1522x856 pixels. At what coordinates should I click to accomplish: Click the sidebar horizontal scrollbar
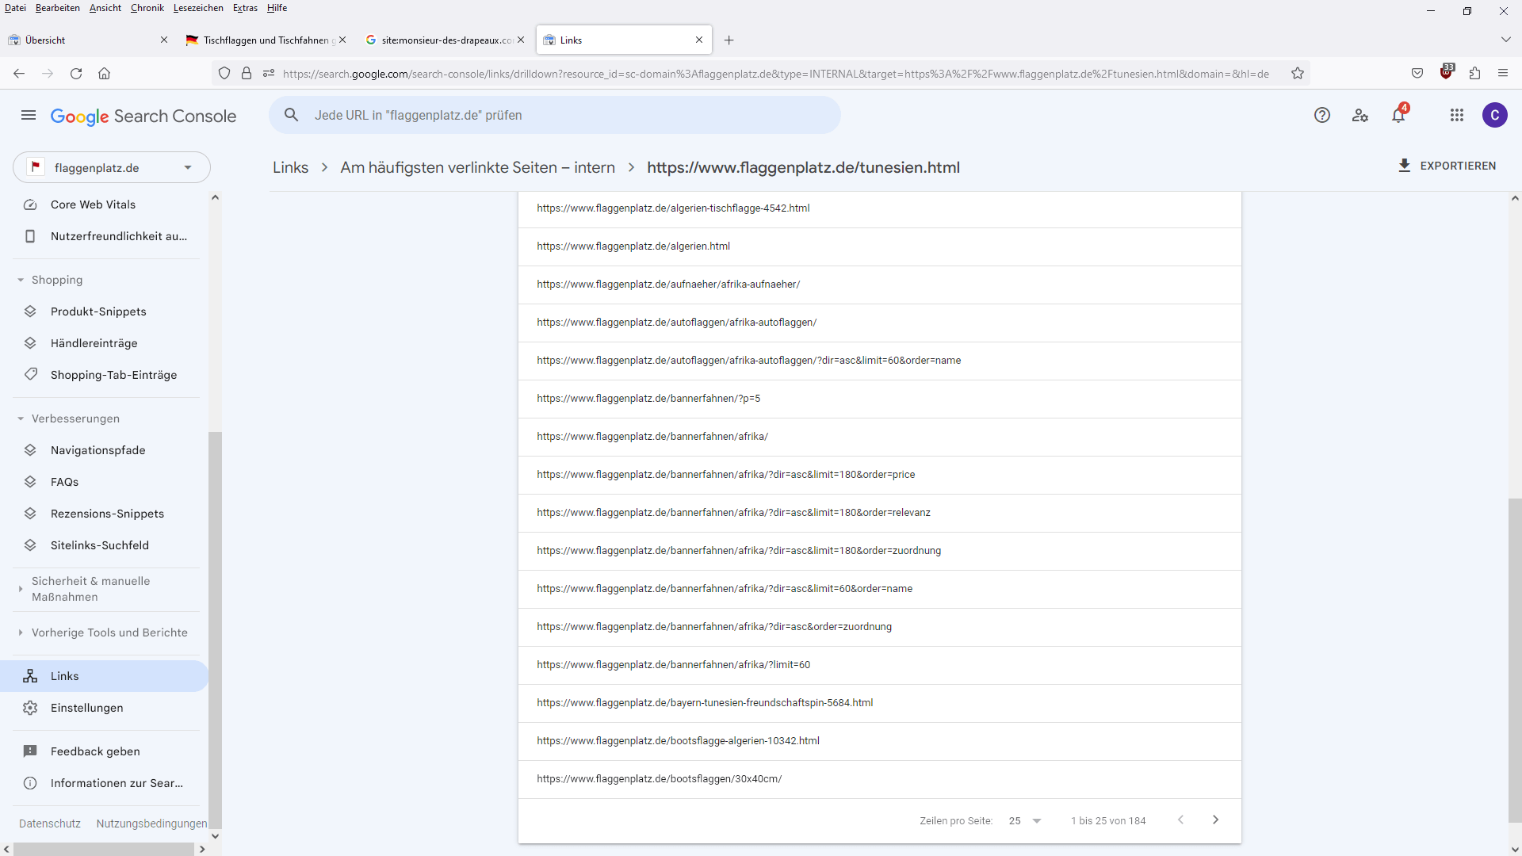[103, 849]
